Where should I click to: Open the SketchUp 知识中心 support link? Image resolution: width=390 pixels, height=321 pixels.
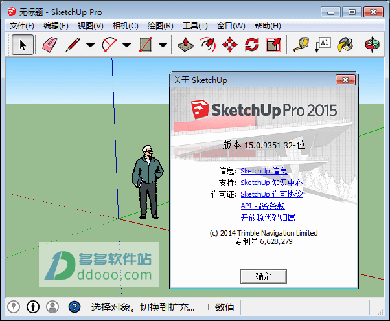[271, 183]
